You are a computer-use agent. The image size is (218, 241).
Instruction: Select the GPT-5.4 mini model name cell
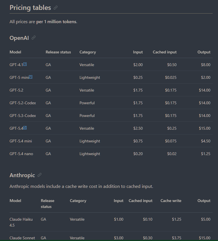point(21,141)
